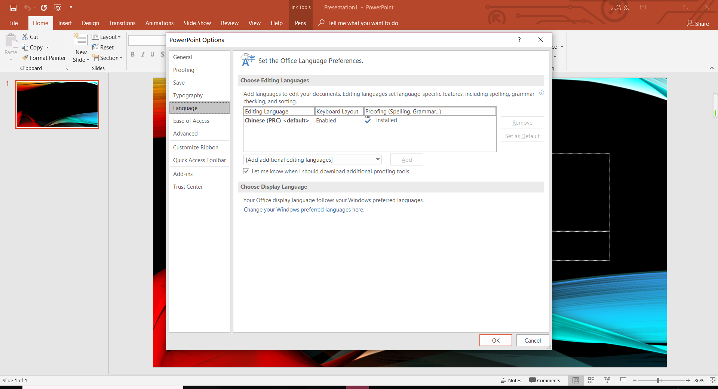718x389 pixels.
Task: Open the Trust Center options category
Action: pyautogui.click(x=199, y=187)
